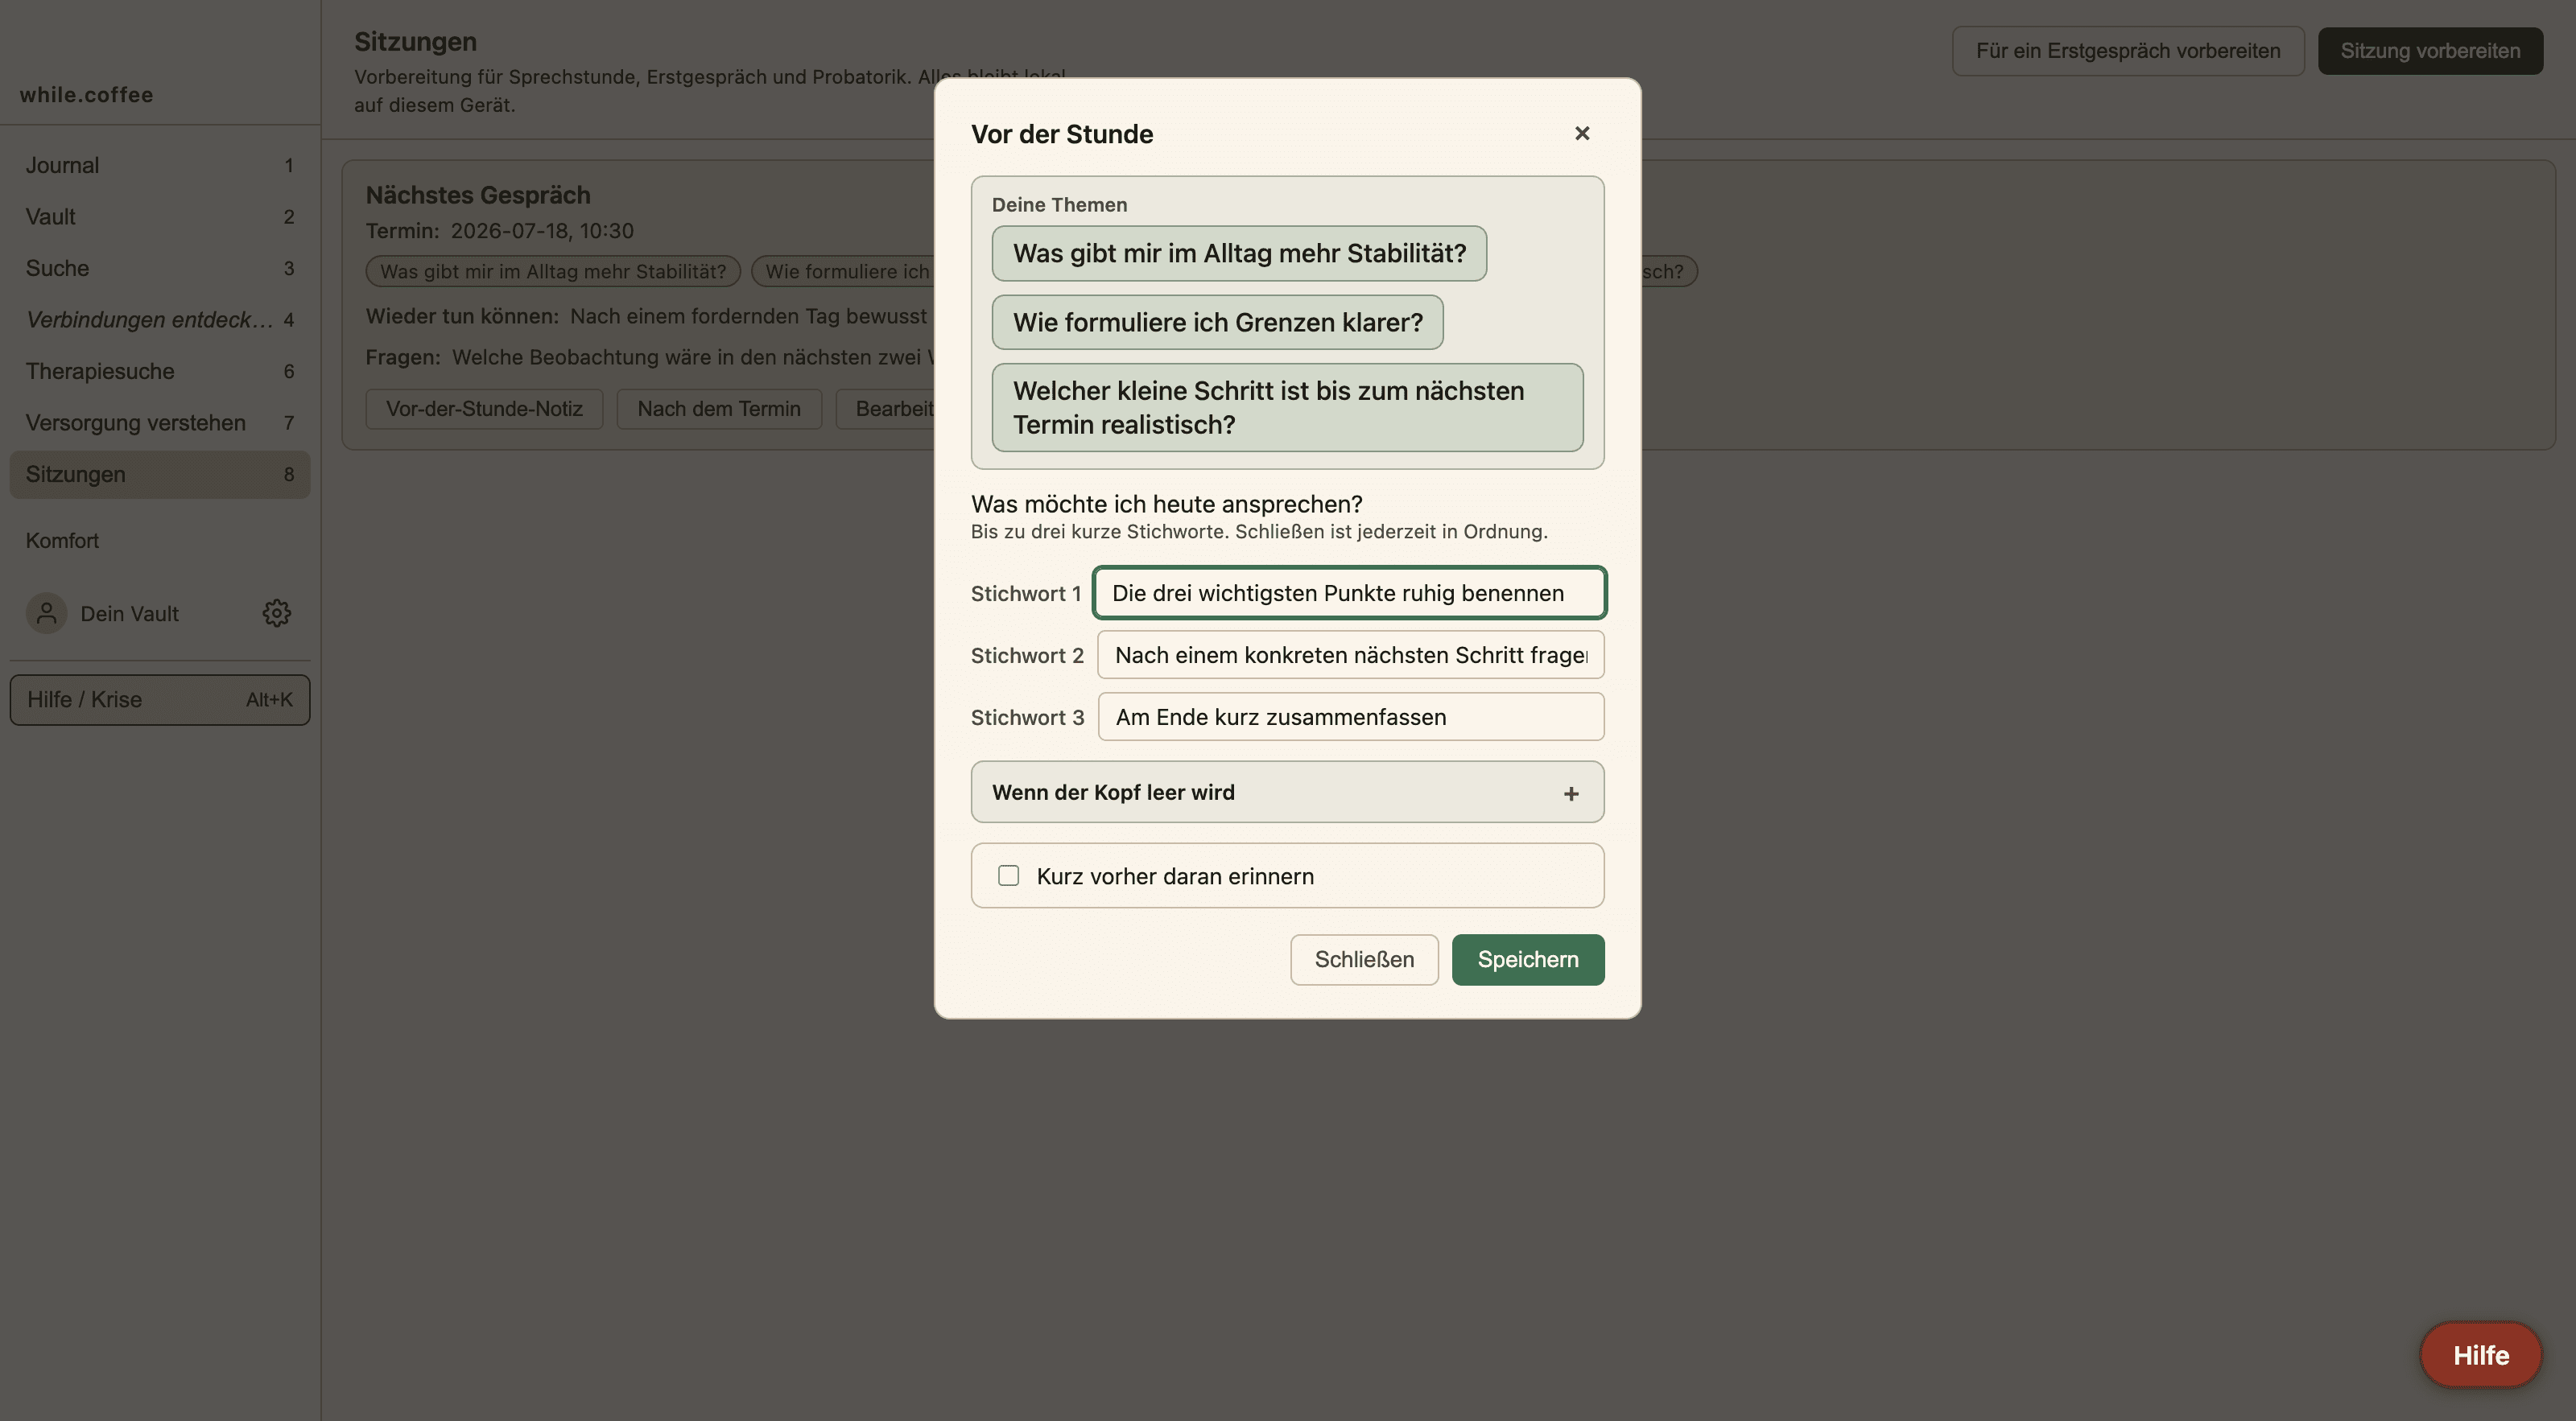Screen dimensions: 2576x1421
Task: Click background chip Was gibt mir im Alltag
Action: pyautogui.click(x=553, y=271)
